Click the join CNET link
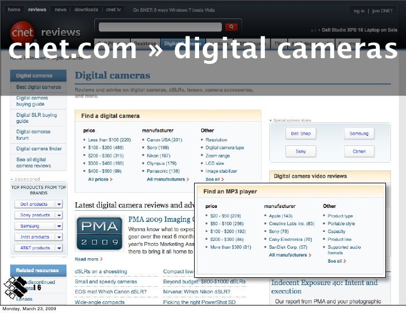 click(383, 11)
